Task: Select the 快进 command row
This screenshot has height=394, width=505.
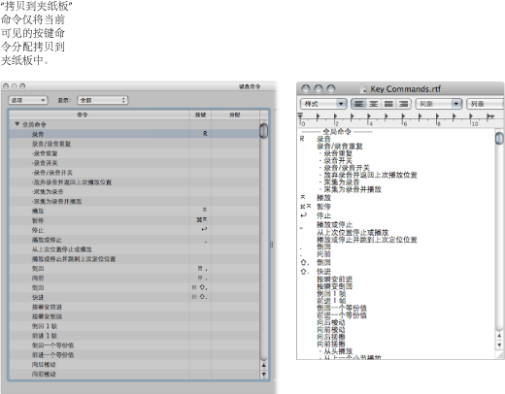Action: pyautogui.click(x=134, y=297)
